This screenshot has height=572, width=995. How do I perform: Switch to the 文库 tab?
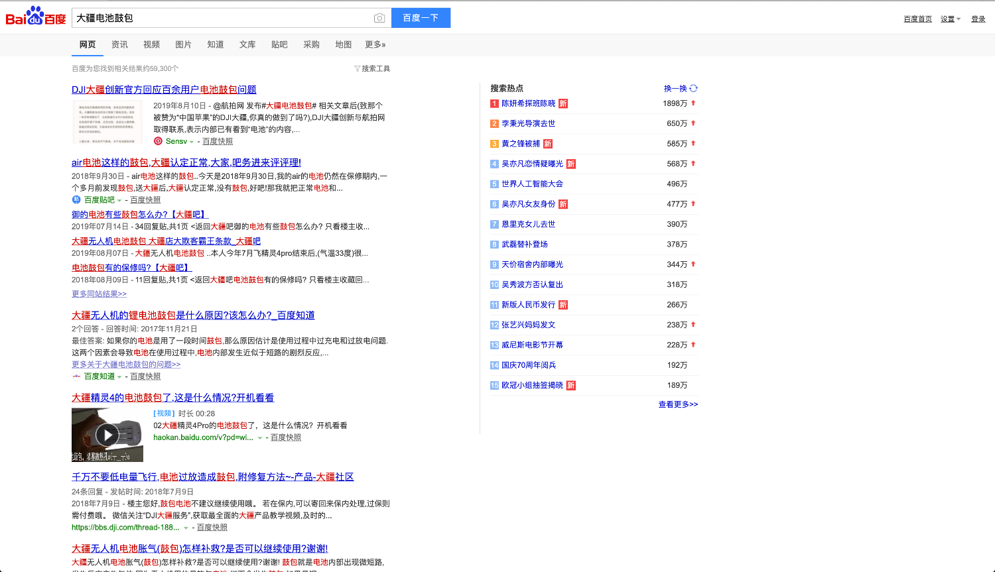tap(247, 44)
